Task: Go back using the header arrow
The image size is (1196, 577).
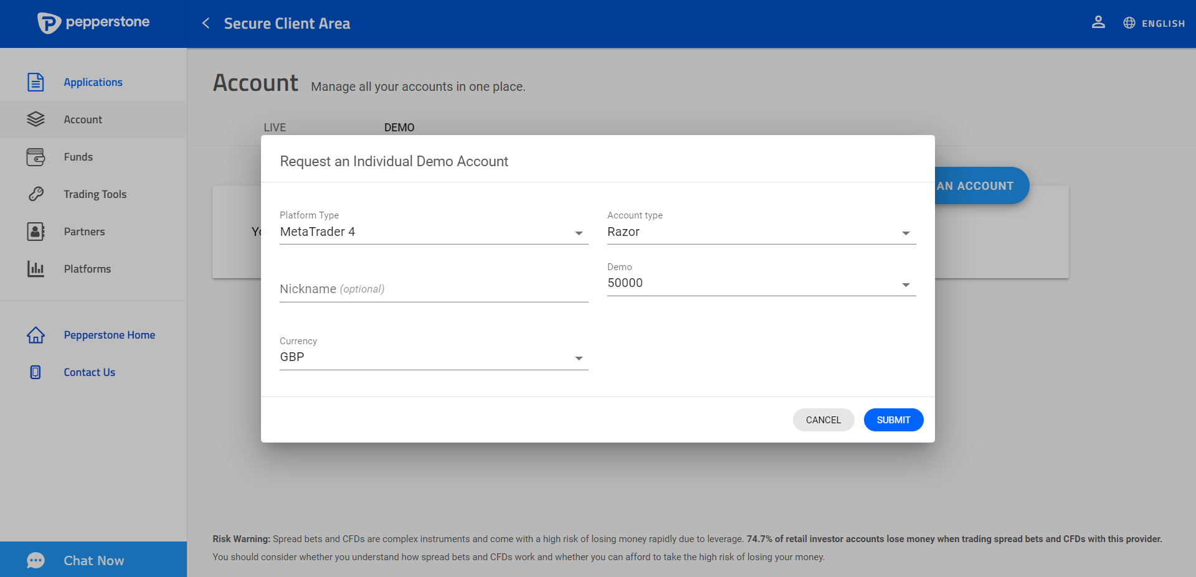Action: (x=206, y=23)
